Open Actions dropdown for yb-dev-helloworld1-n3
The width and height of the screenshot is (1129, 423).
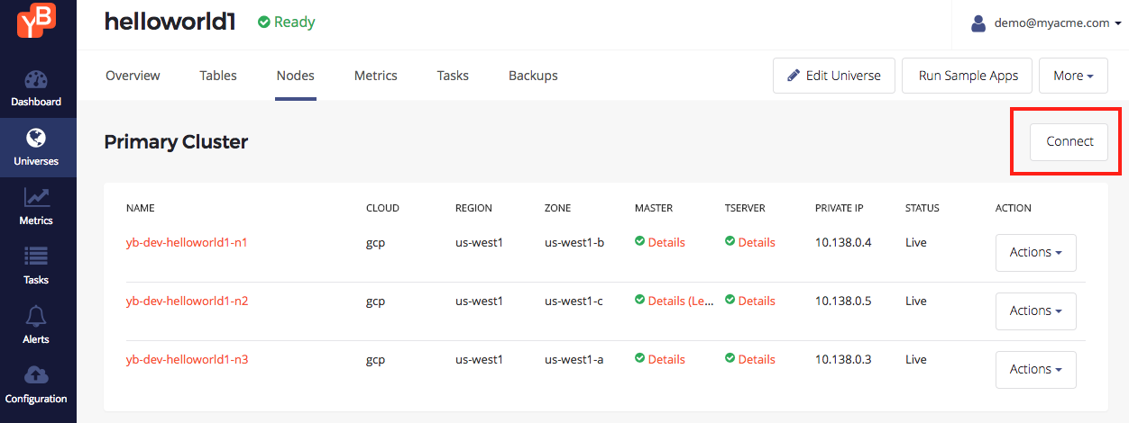point(1036,369)
